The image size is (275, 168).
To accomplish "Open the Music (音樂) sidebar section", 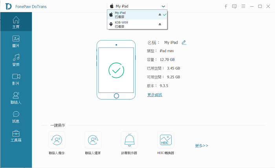I will [16, 60].
